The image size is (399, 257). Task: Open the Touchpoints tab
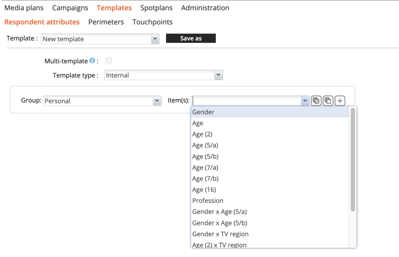coord(152,22)
